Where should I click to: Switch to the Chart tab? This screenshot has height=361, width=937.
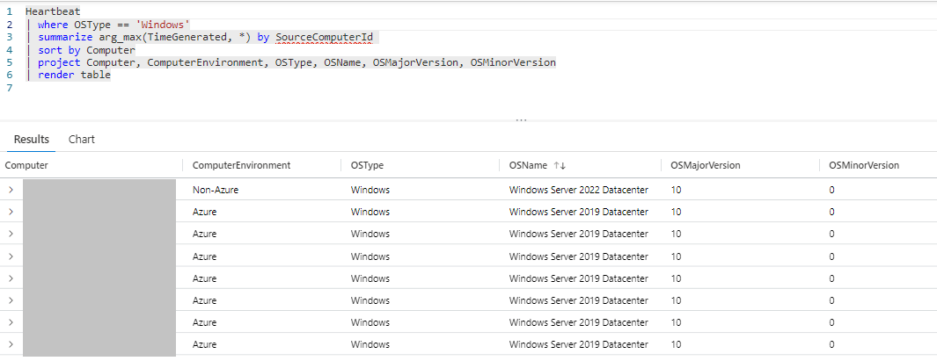click(x=82, y=140)
